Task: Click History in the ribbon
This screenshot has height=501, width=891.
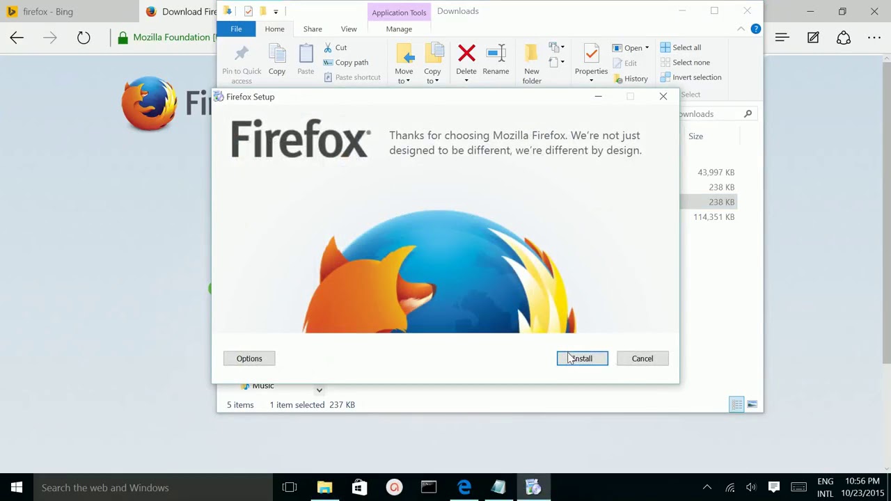Action: click(x=630, y=79)
